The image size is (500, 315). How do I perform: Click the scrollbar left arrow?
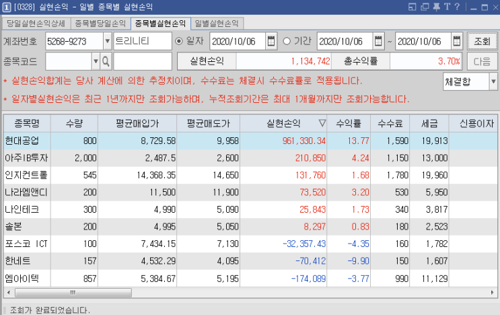[x=9, y=292]
